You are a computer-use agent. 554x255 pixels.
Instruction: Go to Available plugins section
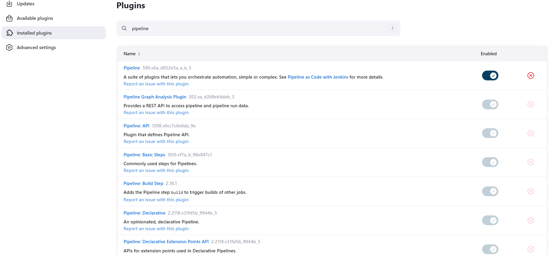pos(35,18)
